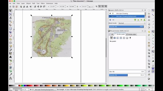Switch to the Fill tab
Image resolution: width=163 pixels, height=91 pixels.
point(111,34)
